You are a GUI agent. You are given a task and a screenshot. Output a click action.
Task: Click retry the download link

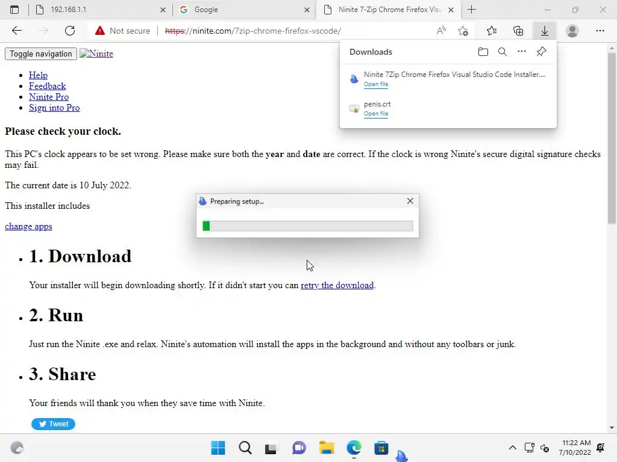point(337,285)
